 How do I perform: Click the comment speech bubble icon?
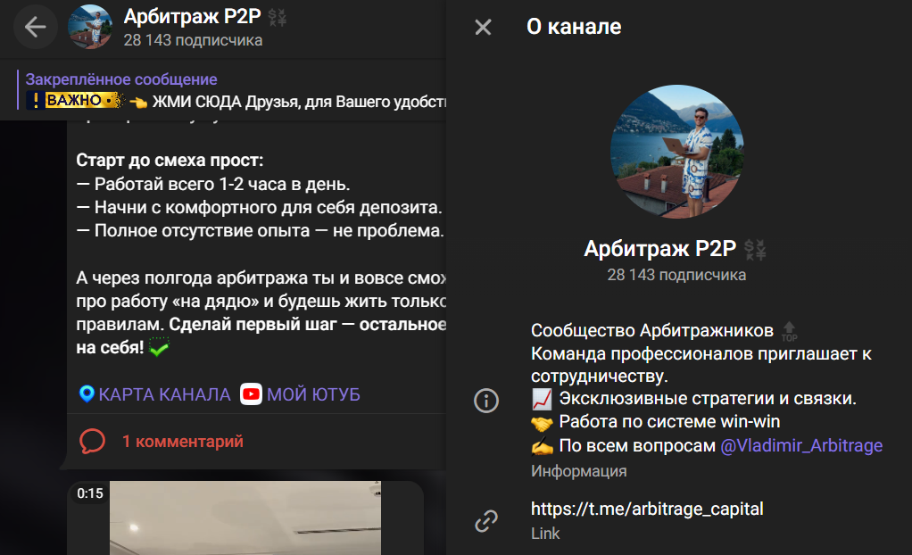[x=95, y=441]
